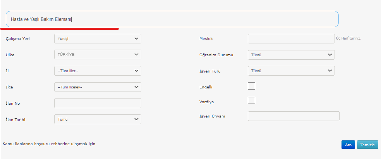This screenshot has width=381, height=159.
Task: Expand the İlan Tarihi dropdown
Action: [x=98, y=119]
